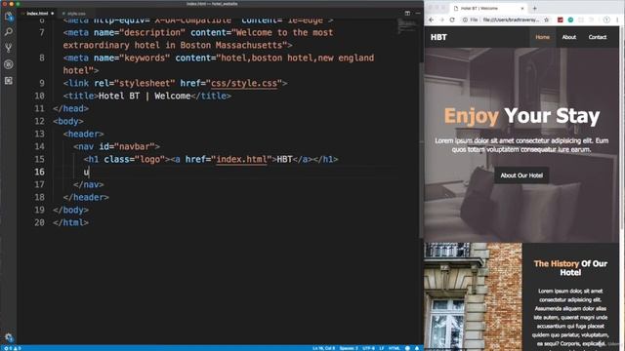Click the css/style.css link on line 9

click(243, 83)
